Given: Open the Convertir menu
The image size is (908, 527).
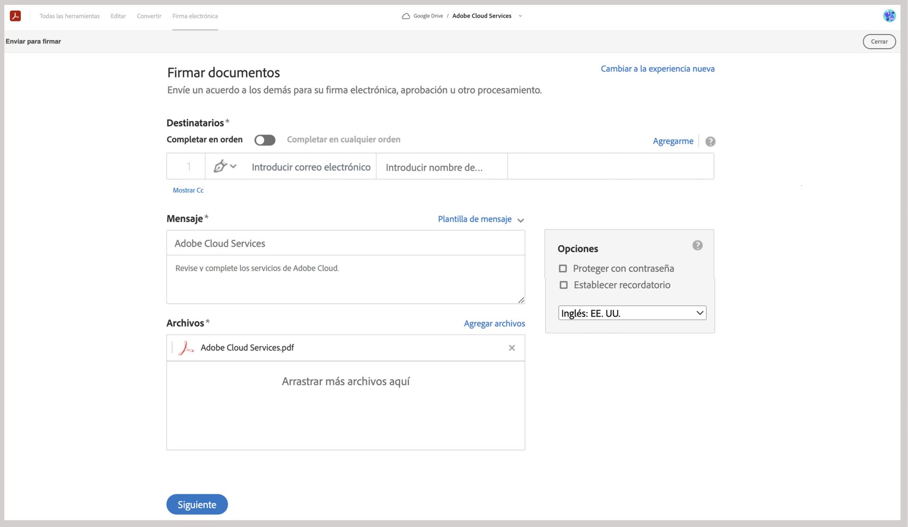Looking at the screenshot, I should coord(149,16).
